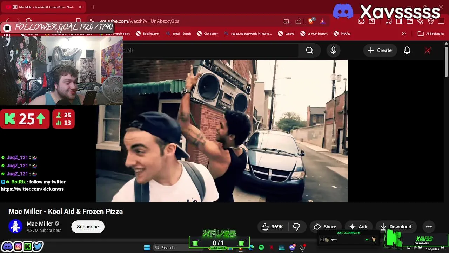
Task: Open the browser hamburger menu
Action: (x=441, y=21)
